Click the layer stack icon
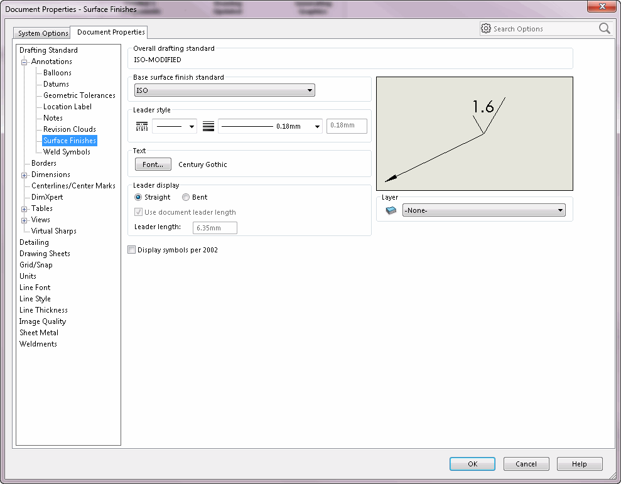Screen dimensions: 621x484 391,210
